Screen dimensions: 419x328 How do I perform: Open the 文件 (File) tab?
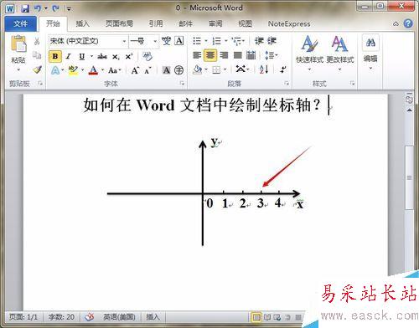tap(20, 24)
